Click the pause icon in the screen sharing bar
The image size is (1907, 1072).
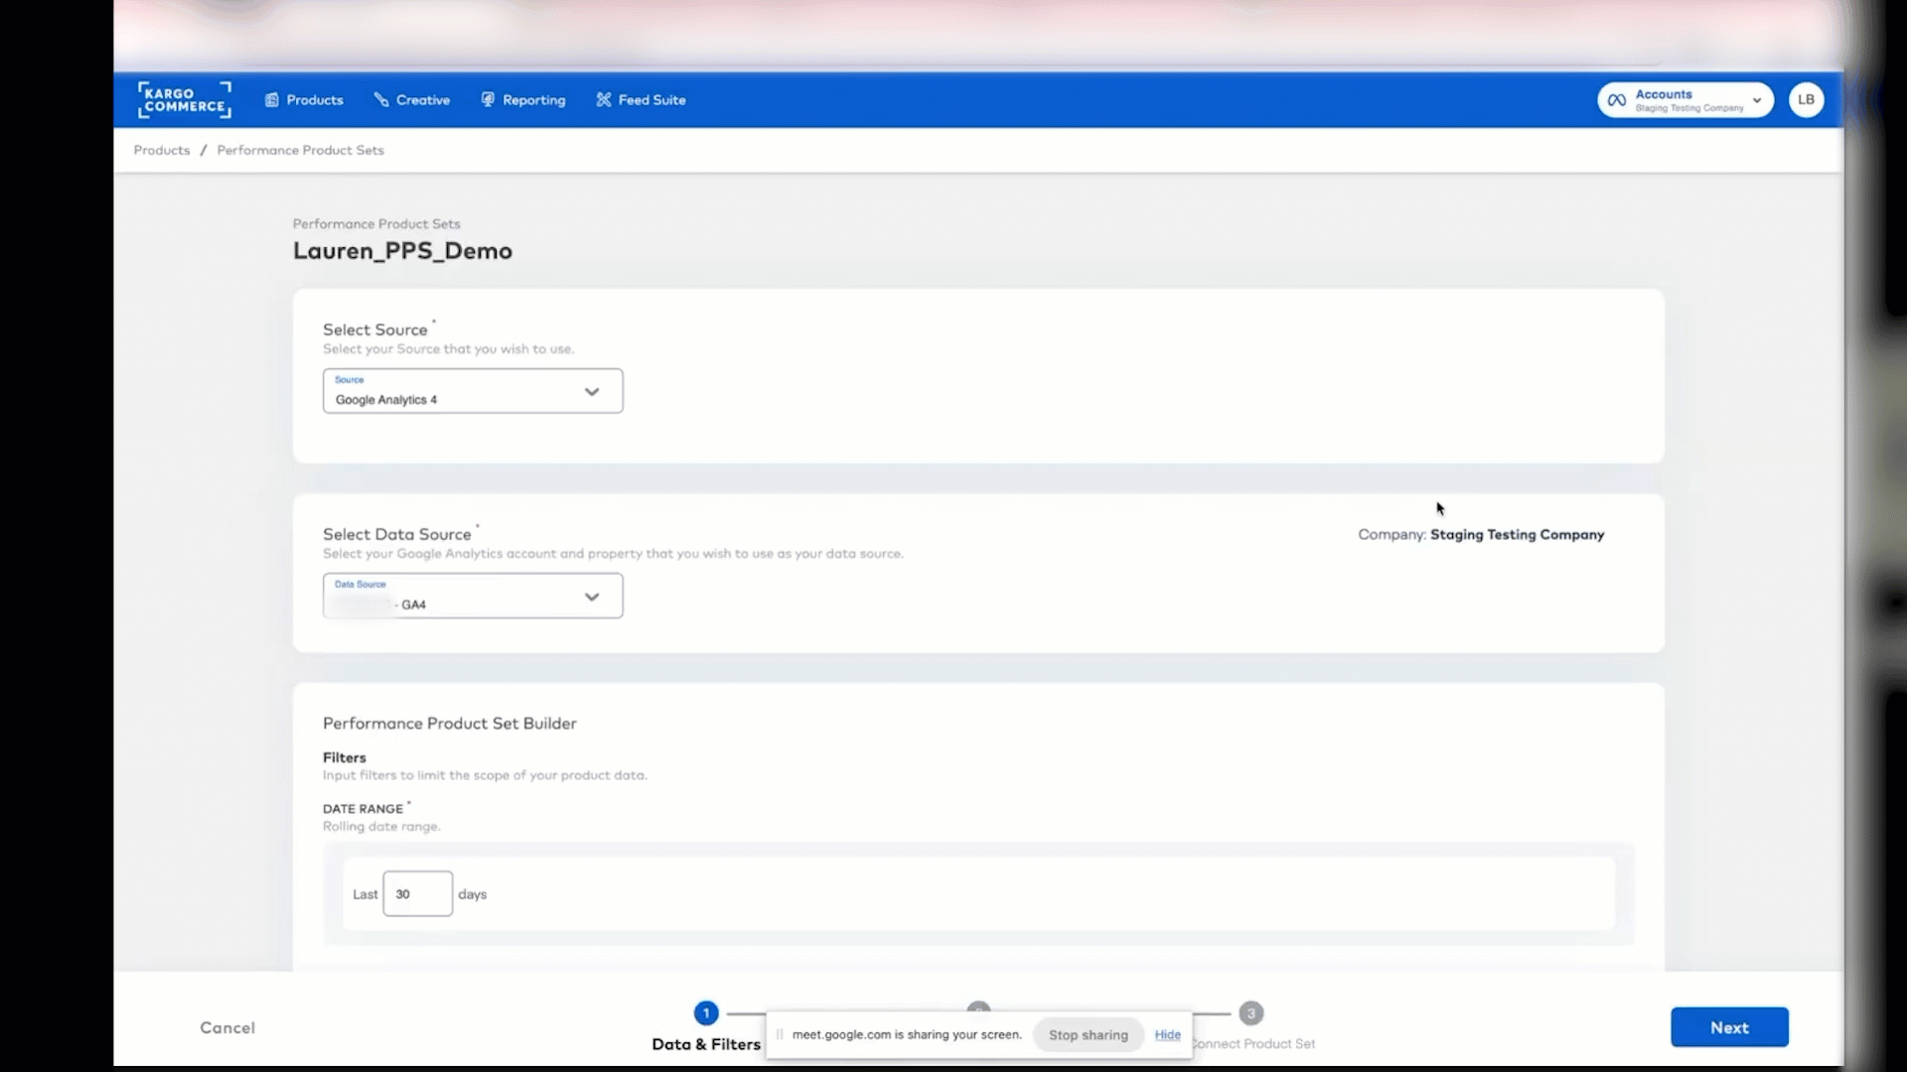pyautogui.click(x=779, y=1034)
